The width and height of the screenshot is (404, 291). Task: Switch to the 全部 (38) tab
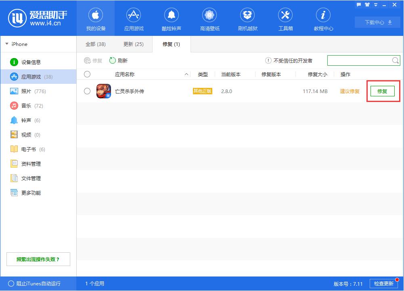coord(95,44)
